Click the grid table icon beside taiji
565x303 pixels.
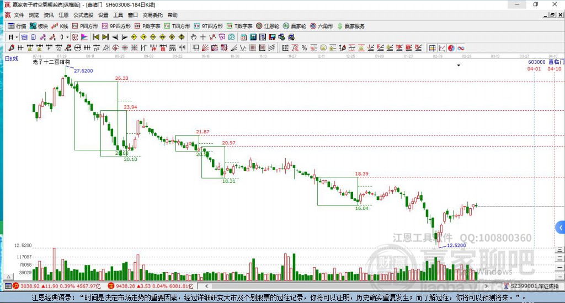(x=432, y=48)
